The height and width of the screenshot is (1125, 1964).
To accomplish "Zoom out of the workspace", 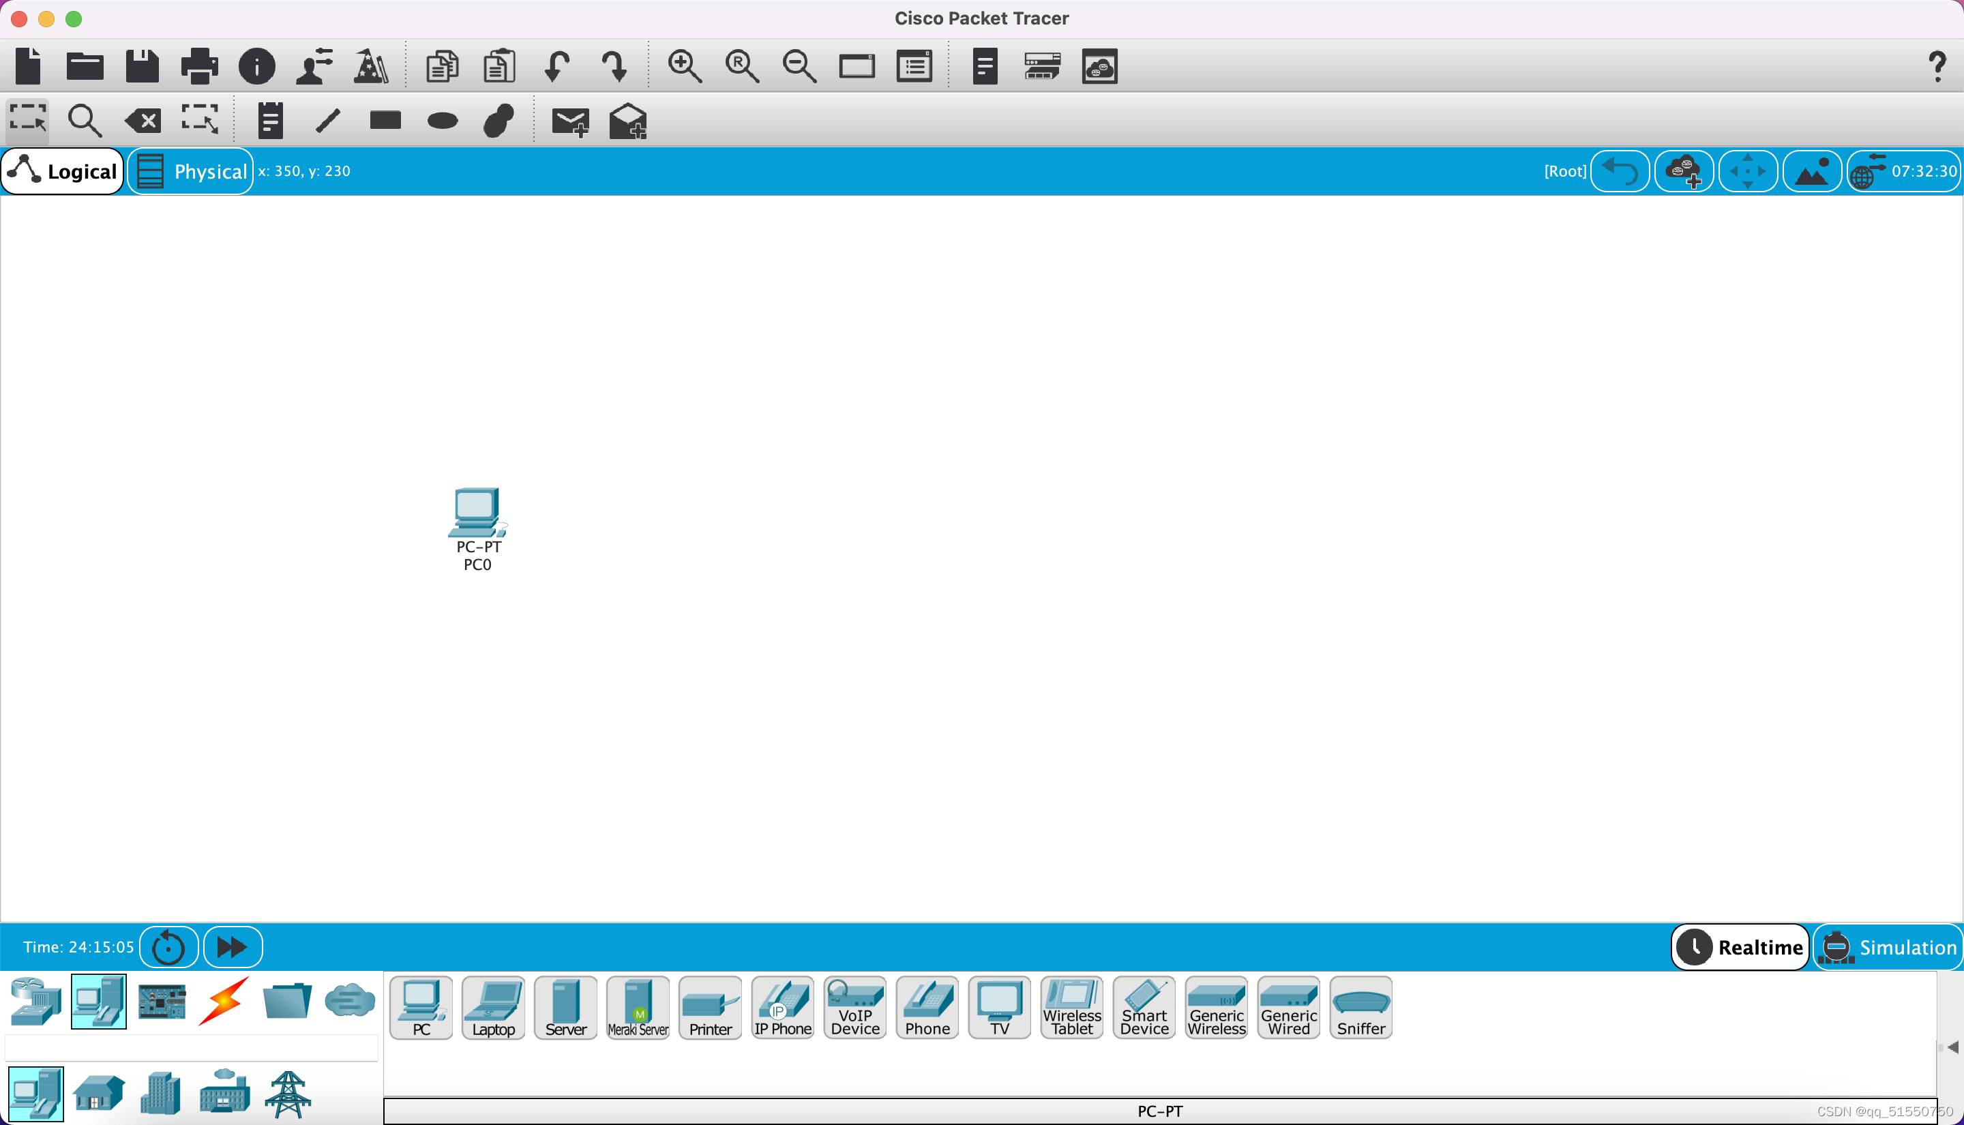I will pyautogui.click(x=799, y=65).
